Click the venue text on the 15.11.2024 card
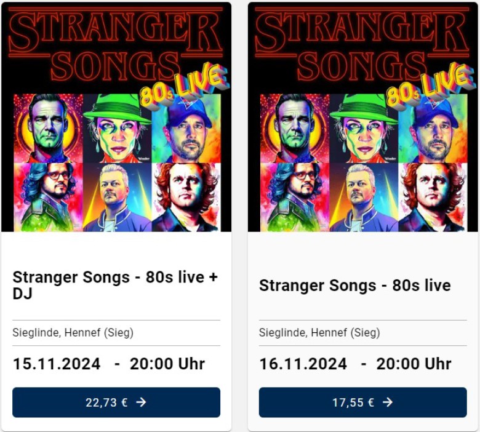This screenshot has height=432, width=480. coord(73,333)
